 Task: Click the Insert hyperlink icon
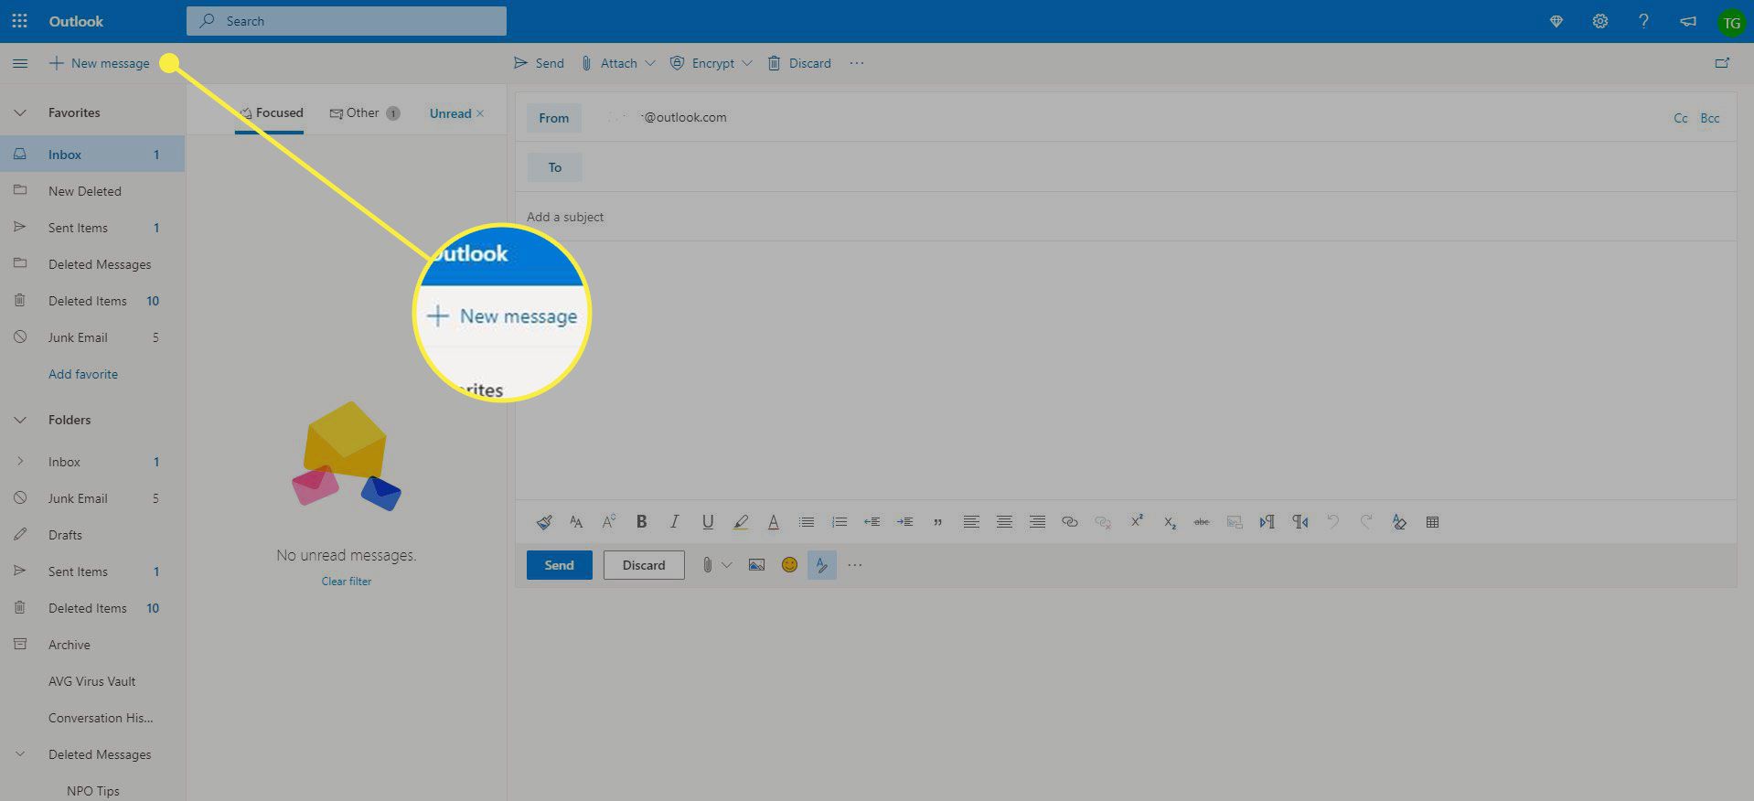pyautogui.click(x=1070, y=522)
